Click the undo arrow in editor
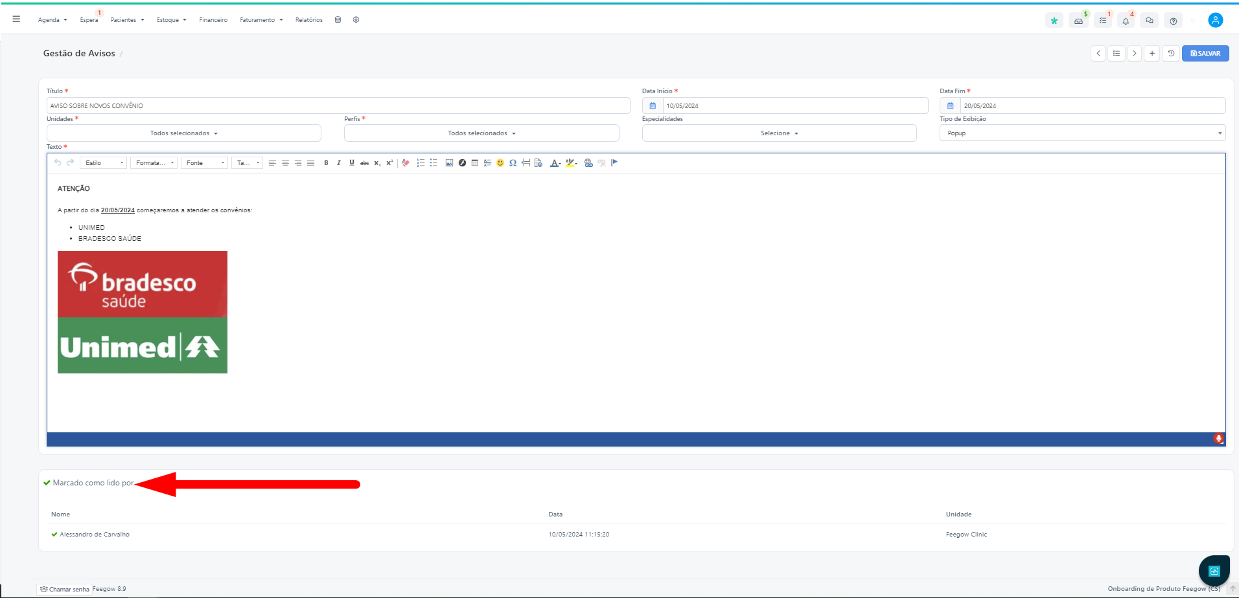 pyautogui.click(x=58, y=163)
